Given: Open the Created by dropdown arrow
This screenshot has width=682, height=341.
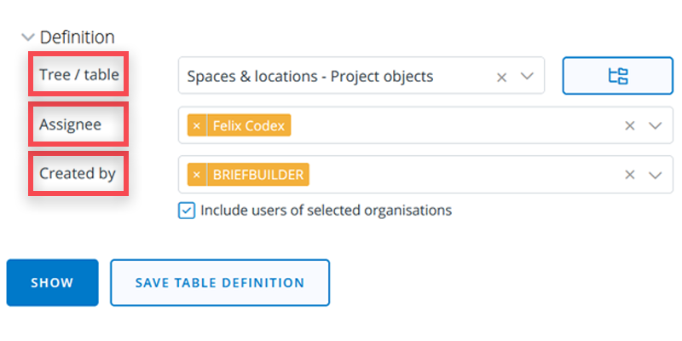Looking at the screenshot, I should (x=655, y=175).
